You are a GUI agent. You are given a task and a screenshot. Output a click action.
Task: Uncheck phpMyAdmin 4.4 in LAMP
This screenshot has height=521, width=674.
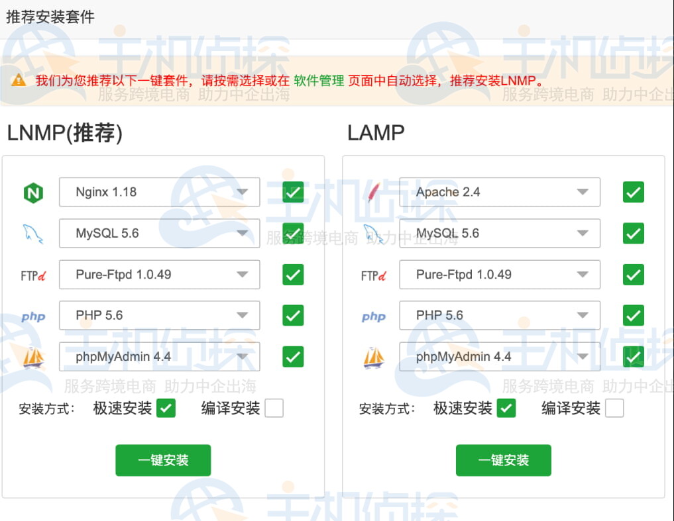pos(634,357)
